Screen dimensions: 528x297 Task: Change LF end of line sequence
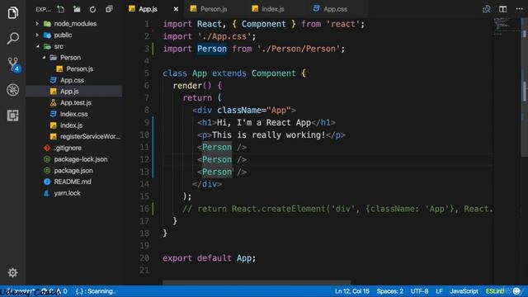[439, 291]
